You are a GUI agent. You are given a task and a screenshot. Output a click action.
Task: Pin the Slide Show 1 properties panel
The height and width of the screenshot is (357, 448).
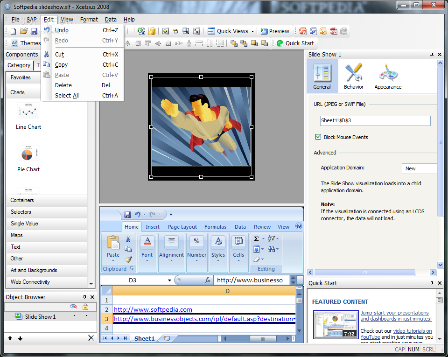[x=432, y=54]
